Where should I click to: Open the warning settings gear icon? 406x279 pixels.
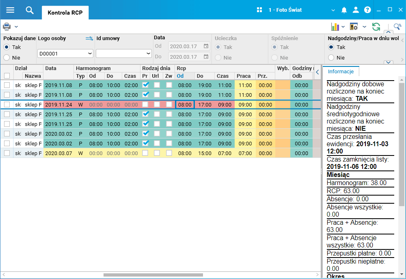354,26
